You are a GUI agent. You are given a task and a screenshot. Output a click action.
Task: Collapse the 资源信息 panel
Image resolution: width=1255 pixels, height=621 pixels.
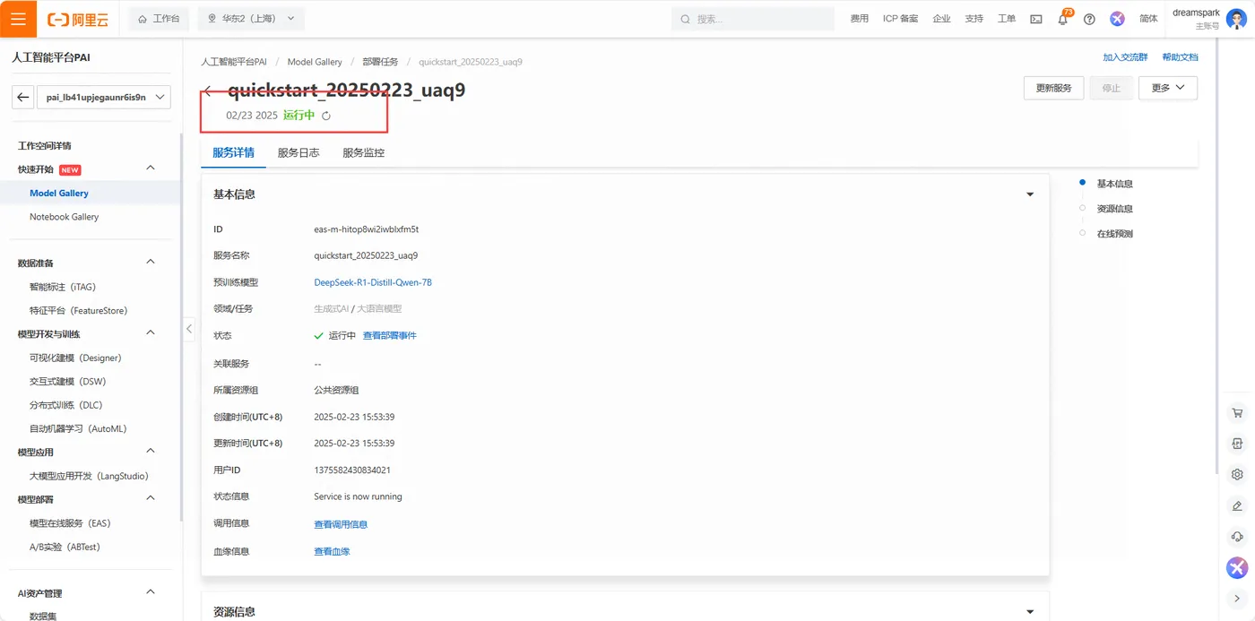tap(1030, 612)
